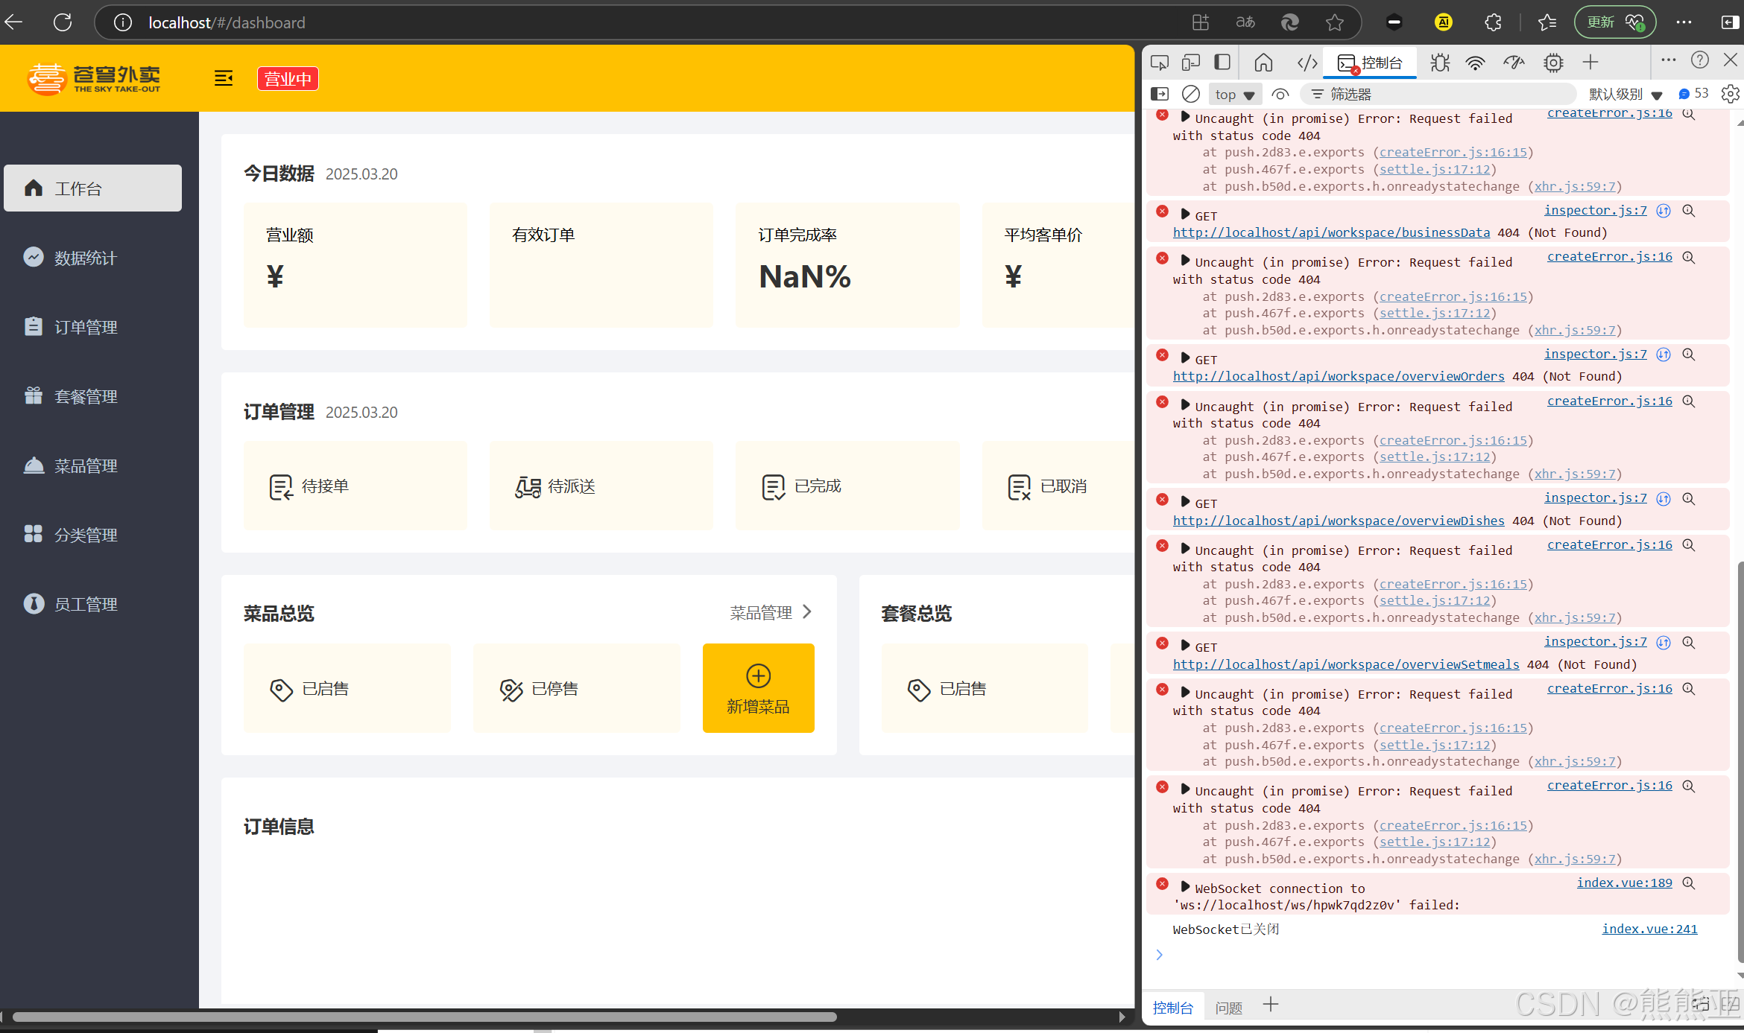Image resolution: width=1744 pixels, height=1033 pixels.
Task: Open the devtools Network wifi icon
Action: tap(1475, 63)
